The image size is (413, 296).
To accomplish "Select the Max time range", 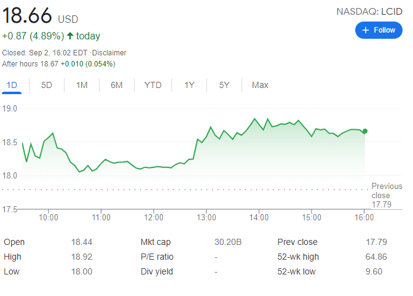I will click(260, 85).
